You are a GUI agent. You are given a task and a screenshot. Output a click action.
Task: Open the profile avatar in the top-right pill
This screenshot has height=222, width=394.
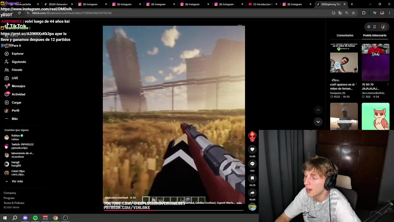pos(383,27)
